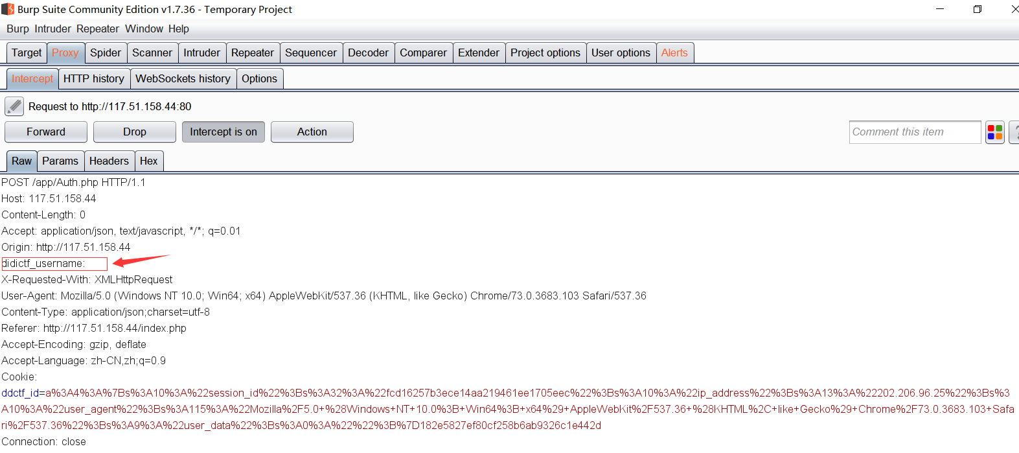Click the X-Requested-With header line
The height and width of the screenshot is (453, 1019).
(87, 280)
